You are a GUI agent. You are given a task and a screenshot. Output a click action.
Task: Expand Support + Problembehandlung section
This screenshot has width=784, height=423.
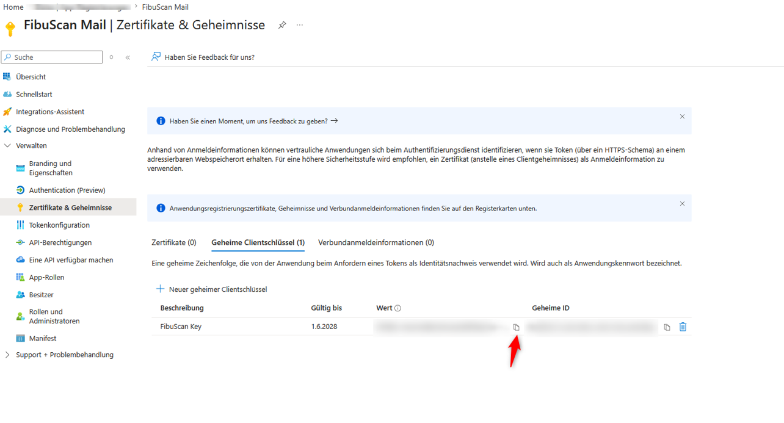(7, 355)
